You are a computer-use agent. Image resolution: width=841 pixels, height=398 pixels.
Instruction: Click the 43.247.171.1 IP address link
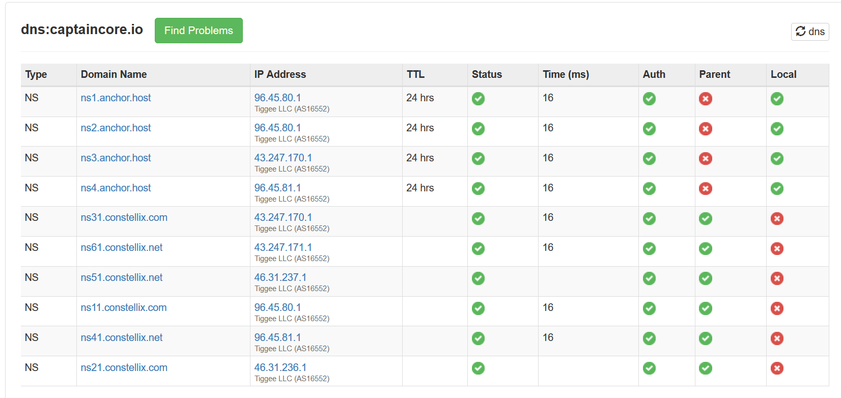coord(283,247)
